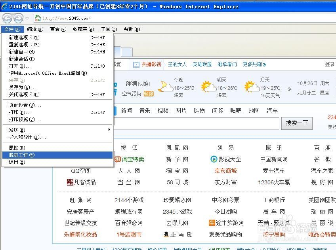Choose 打印预览(V)... menu entry
Screen dimensions: 336x250
[x=57, y=119]
